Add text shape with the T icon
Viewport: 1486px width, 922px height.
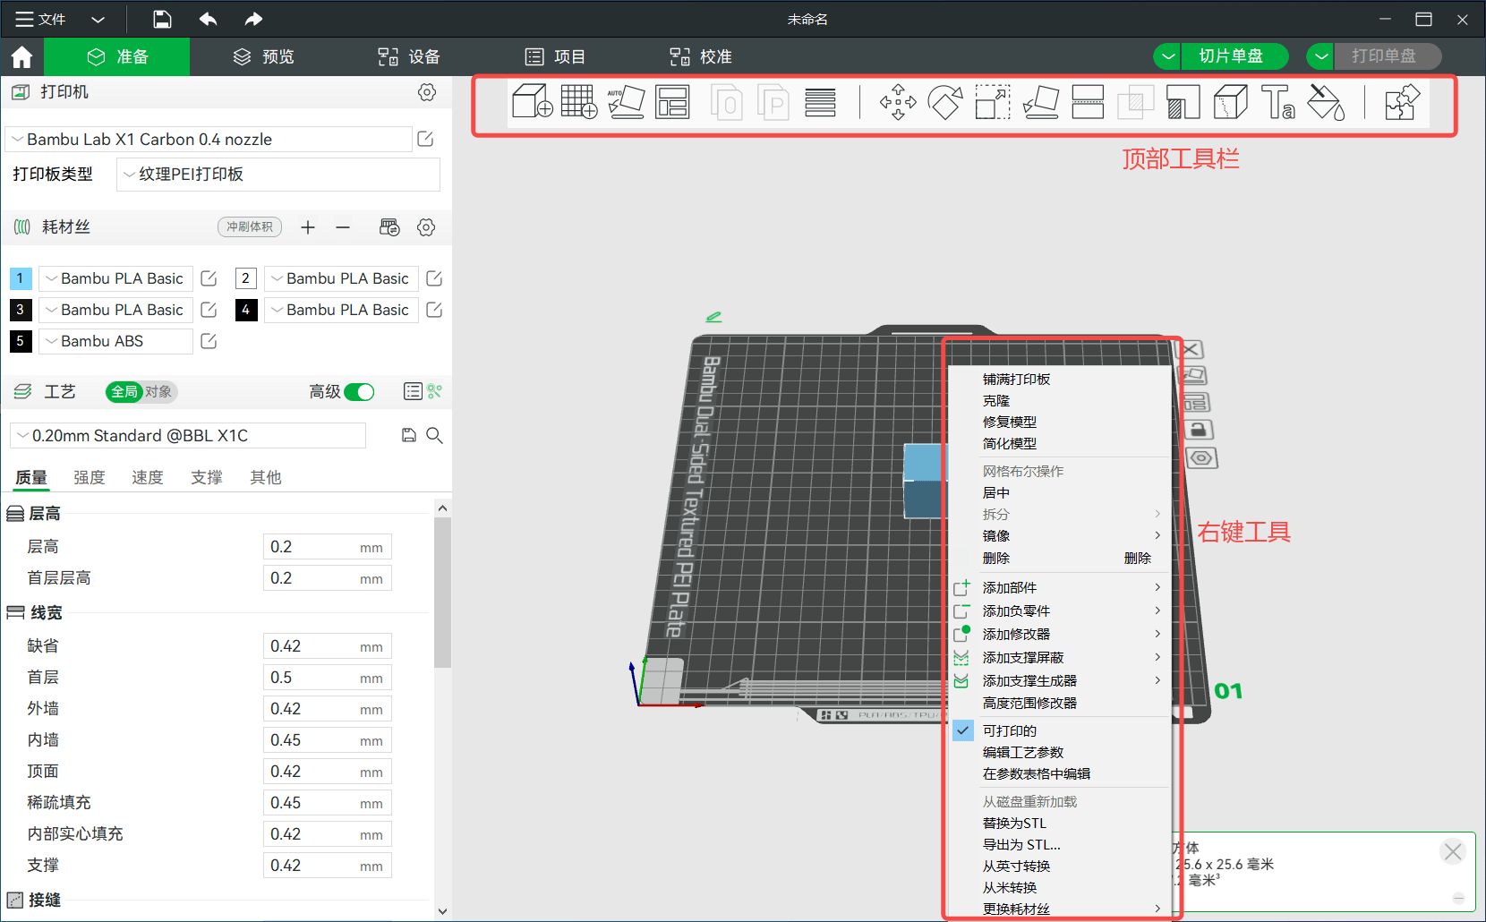[1278, 102]
